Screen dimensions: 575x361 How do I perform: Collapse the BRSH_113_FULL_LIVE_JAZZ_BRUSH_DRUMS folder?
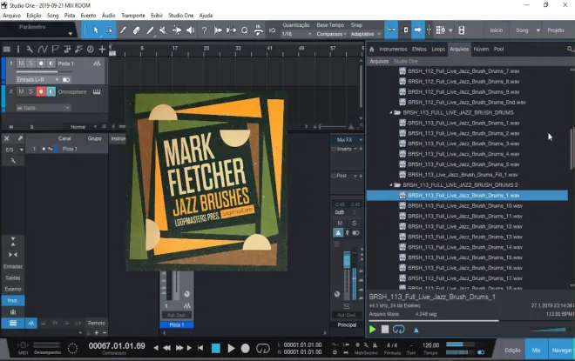click(391, 113)
